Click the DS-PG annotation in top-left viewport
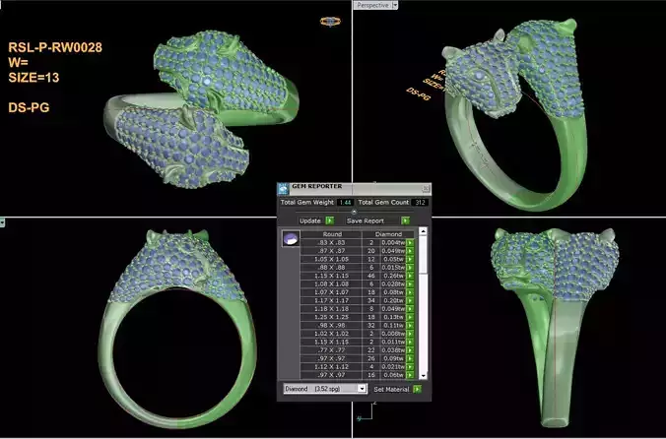 (x=29, y=107)
